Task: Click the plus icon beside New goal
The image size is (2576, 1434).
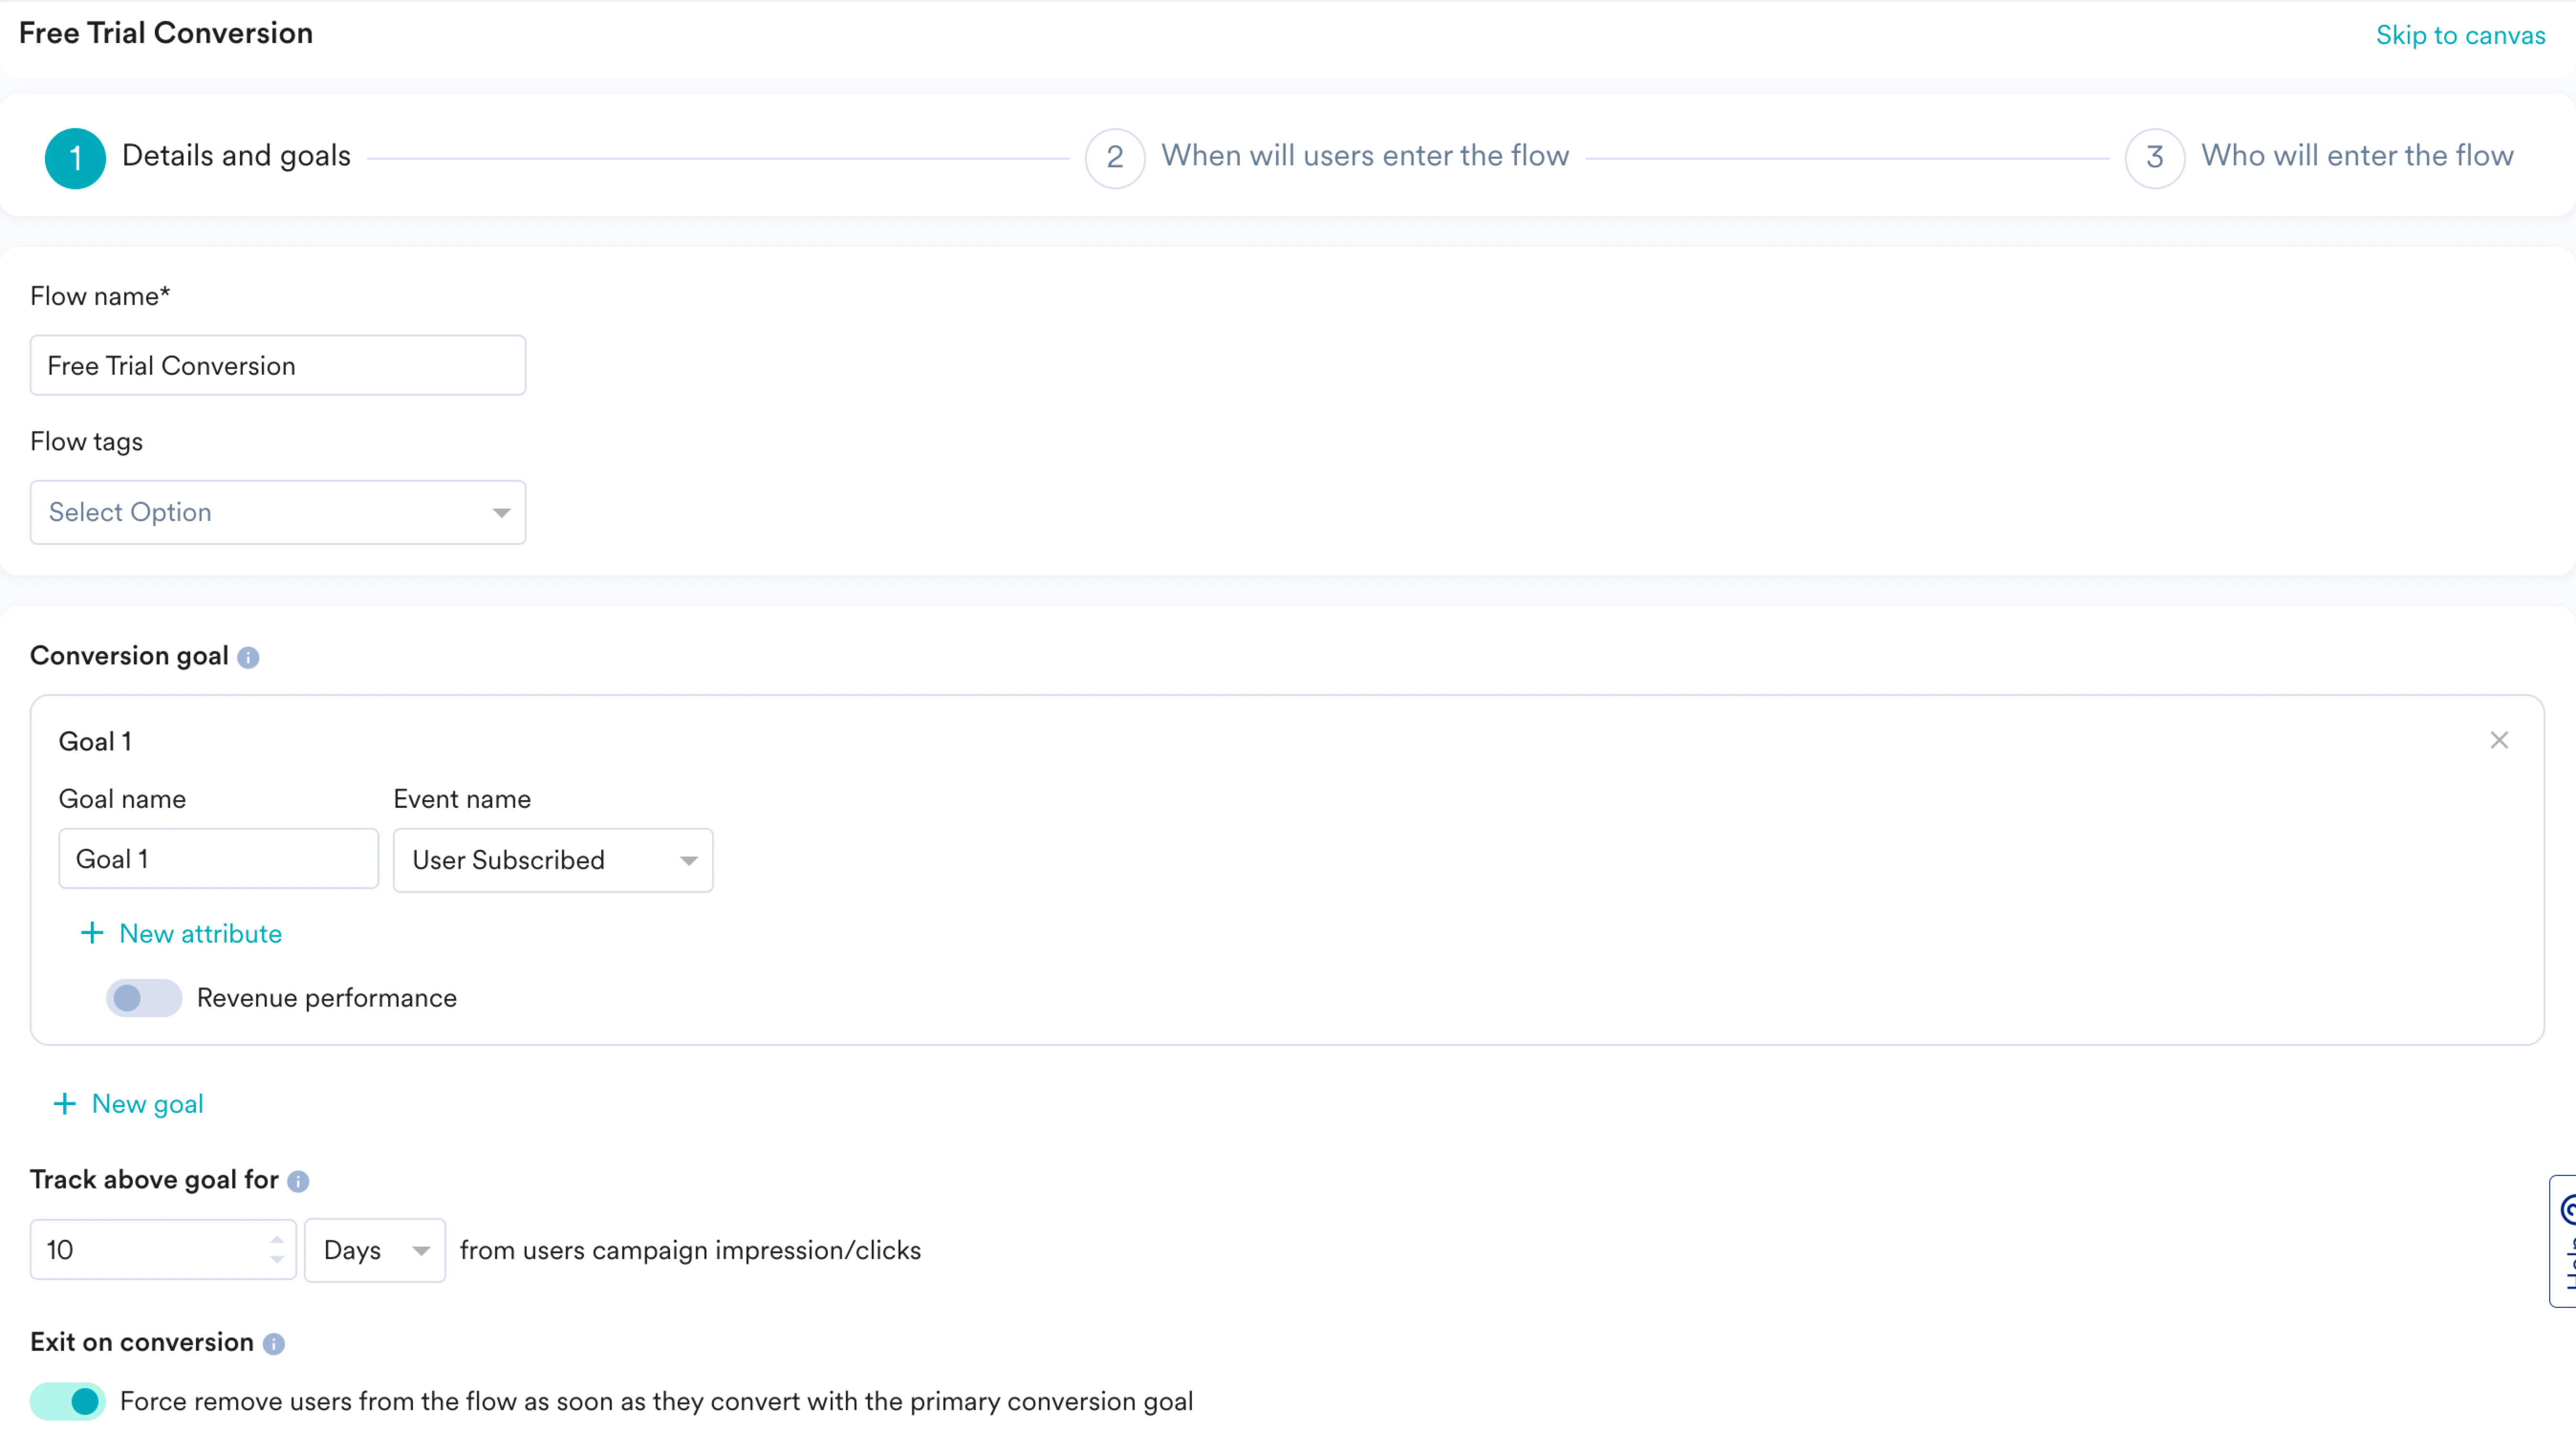Action: 65,1103
